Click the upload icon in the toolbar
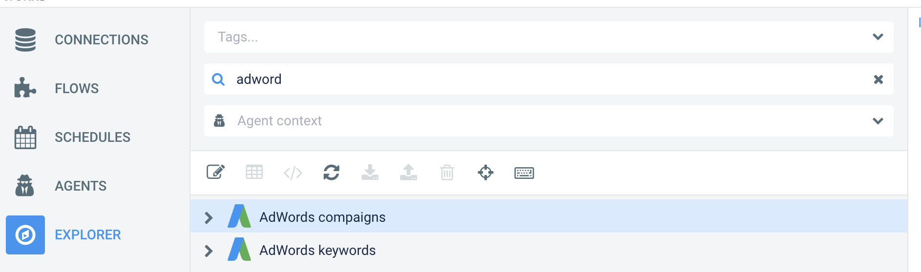Image resolution: width=921 pixels, height=272 pixels. [408, 172]
